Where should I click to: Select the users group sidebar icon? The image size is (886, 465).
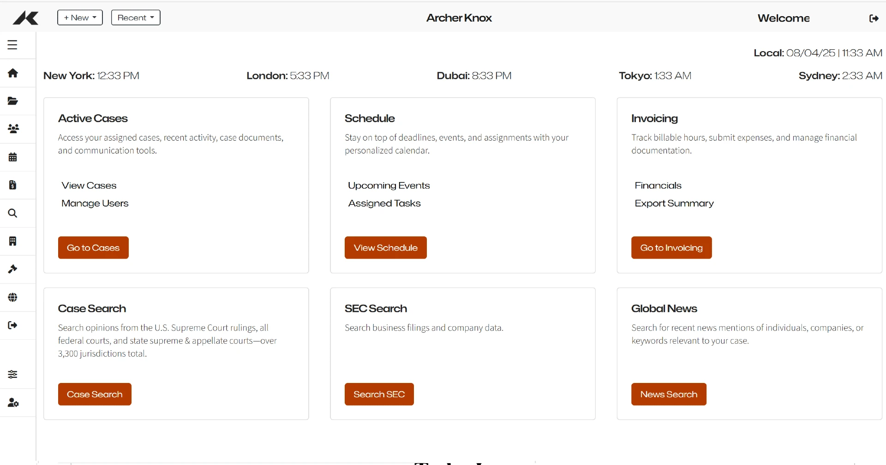(x=13, y=129)
